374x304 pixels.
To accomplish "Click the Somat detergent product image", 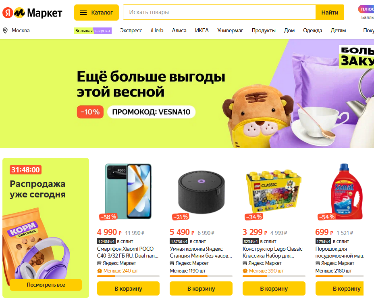I will pyautogui.click(x=345, y=192).
